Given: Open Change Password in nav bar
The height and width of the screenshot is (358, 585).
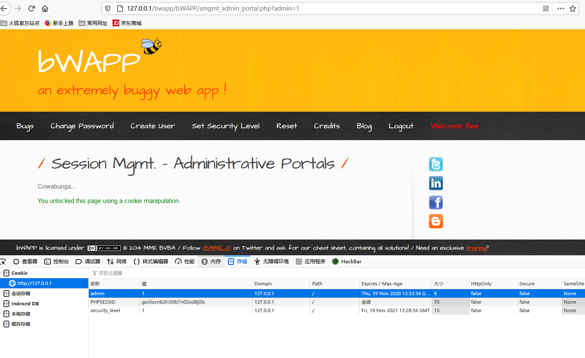Looking at the screenshot, I should coord(82,126).
